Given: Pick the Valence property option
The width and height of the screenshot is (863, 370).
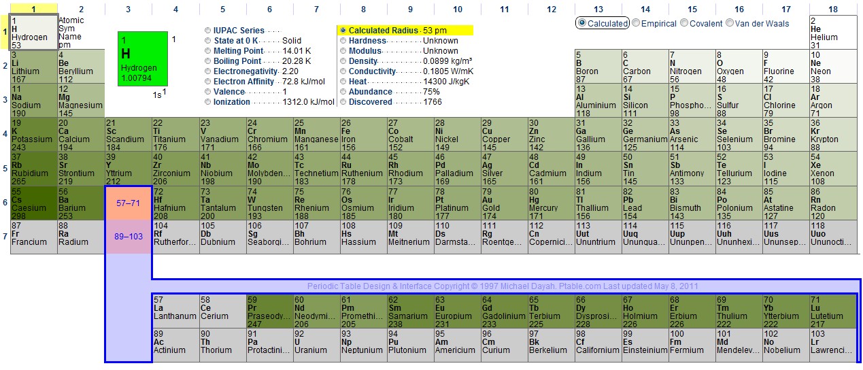Looking at the screenshot, I should click(x=208, y=92).
